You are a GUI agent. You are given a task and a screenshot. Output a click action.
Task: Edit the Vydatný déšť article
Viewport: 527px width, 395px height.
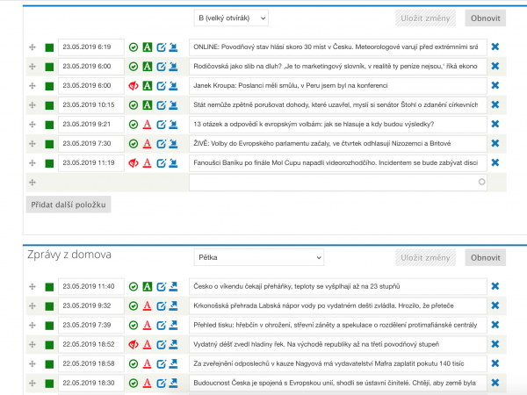[162, 344]
